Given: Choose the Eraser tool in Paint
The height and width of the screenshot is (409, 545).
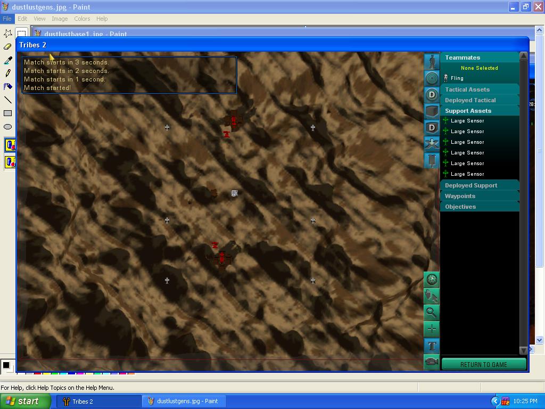Looking at the screenshot, I should tap(7, 47).
